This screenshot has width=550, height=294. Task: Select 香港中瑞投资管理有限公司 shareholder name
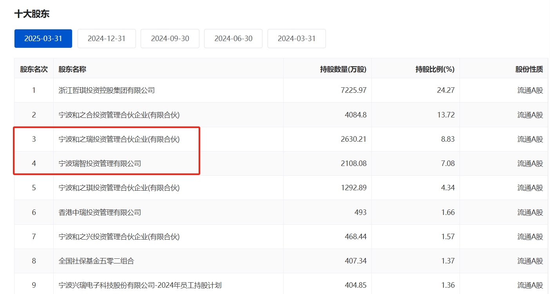point(100,213)
